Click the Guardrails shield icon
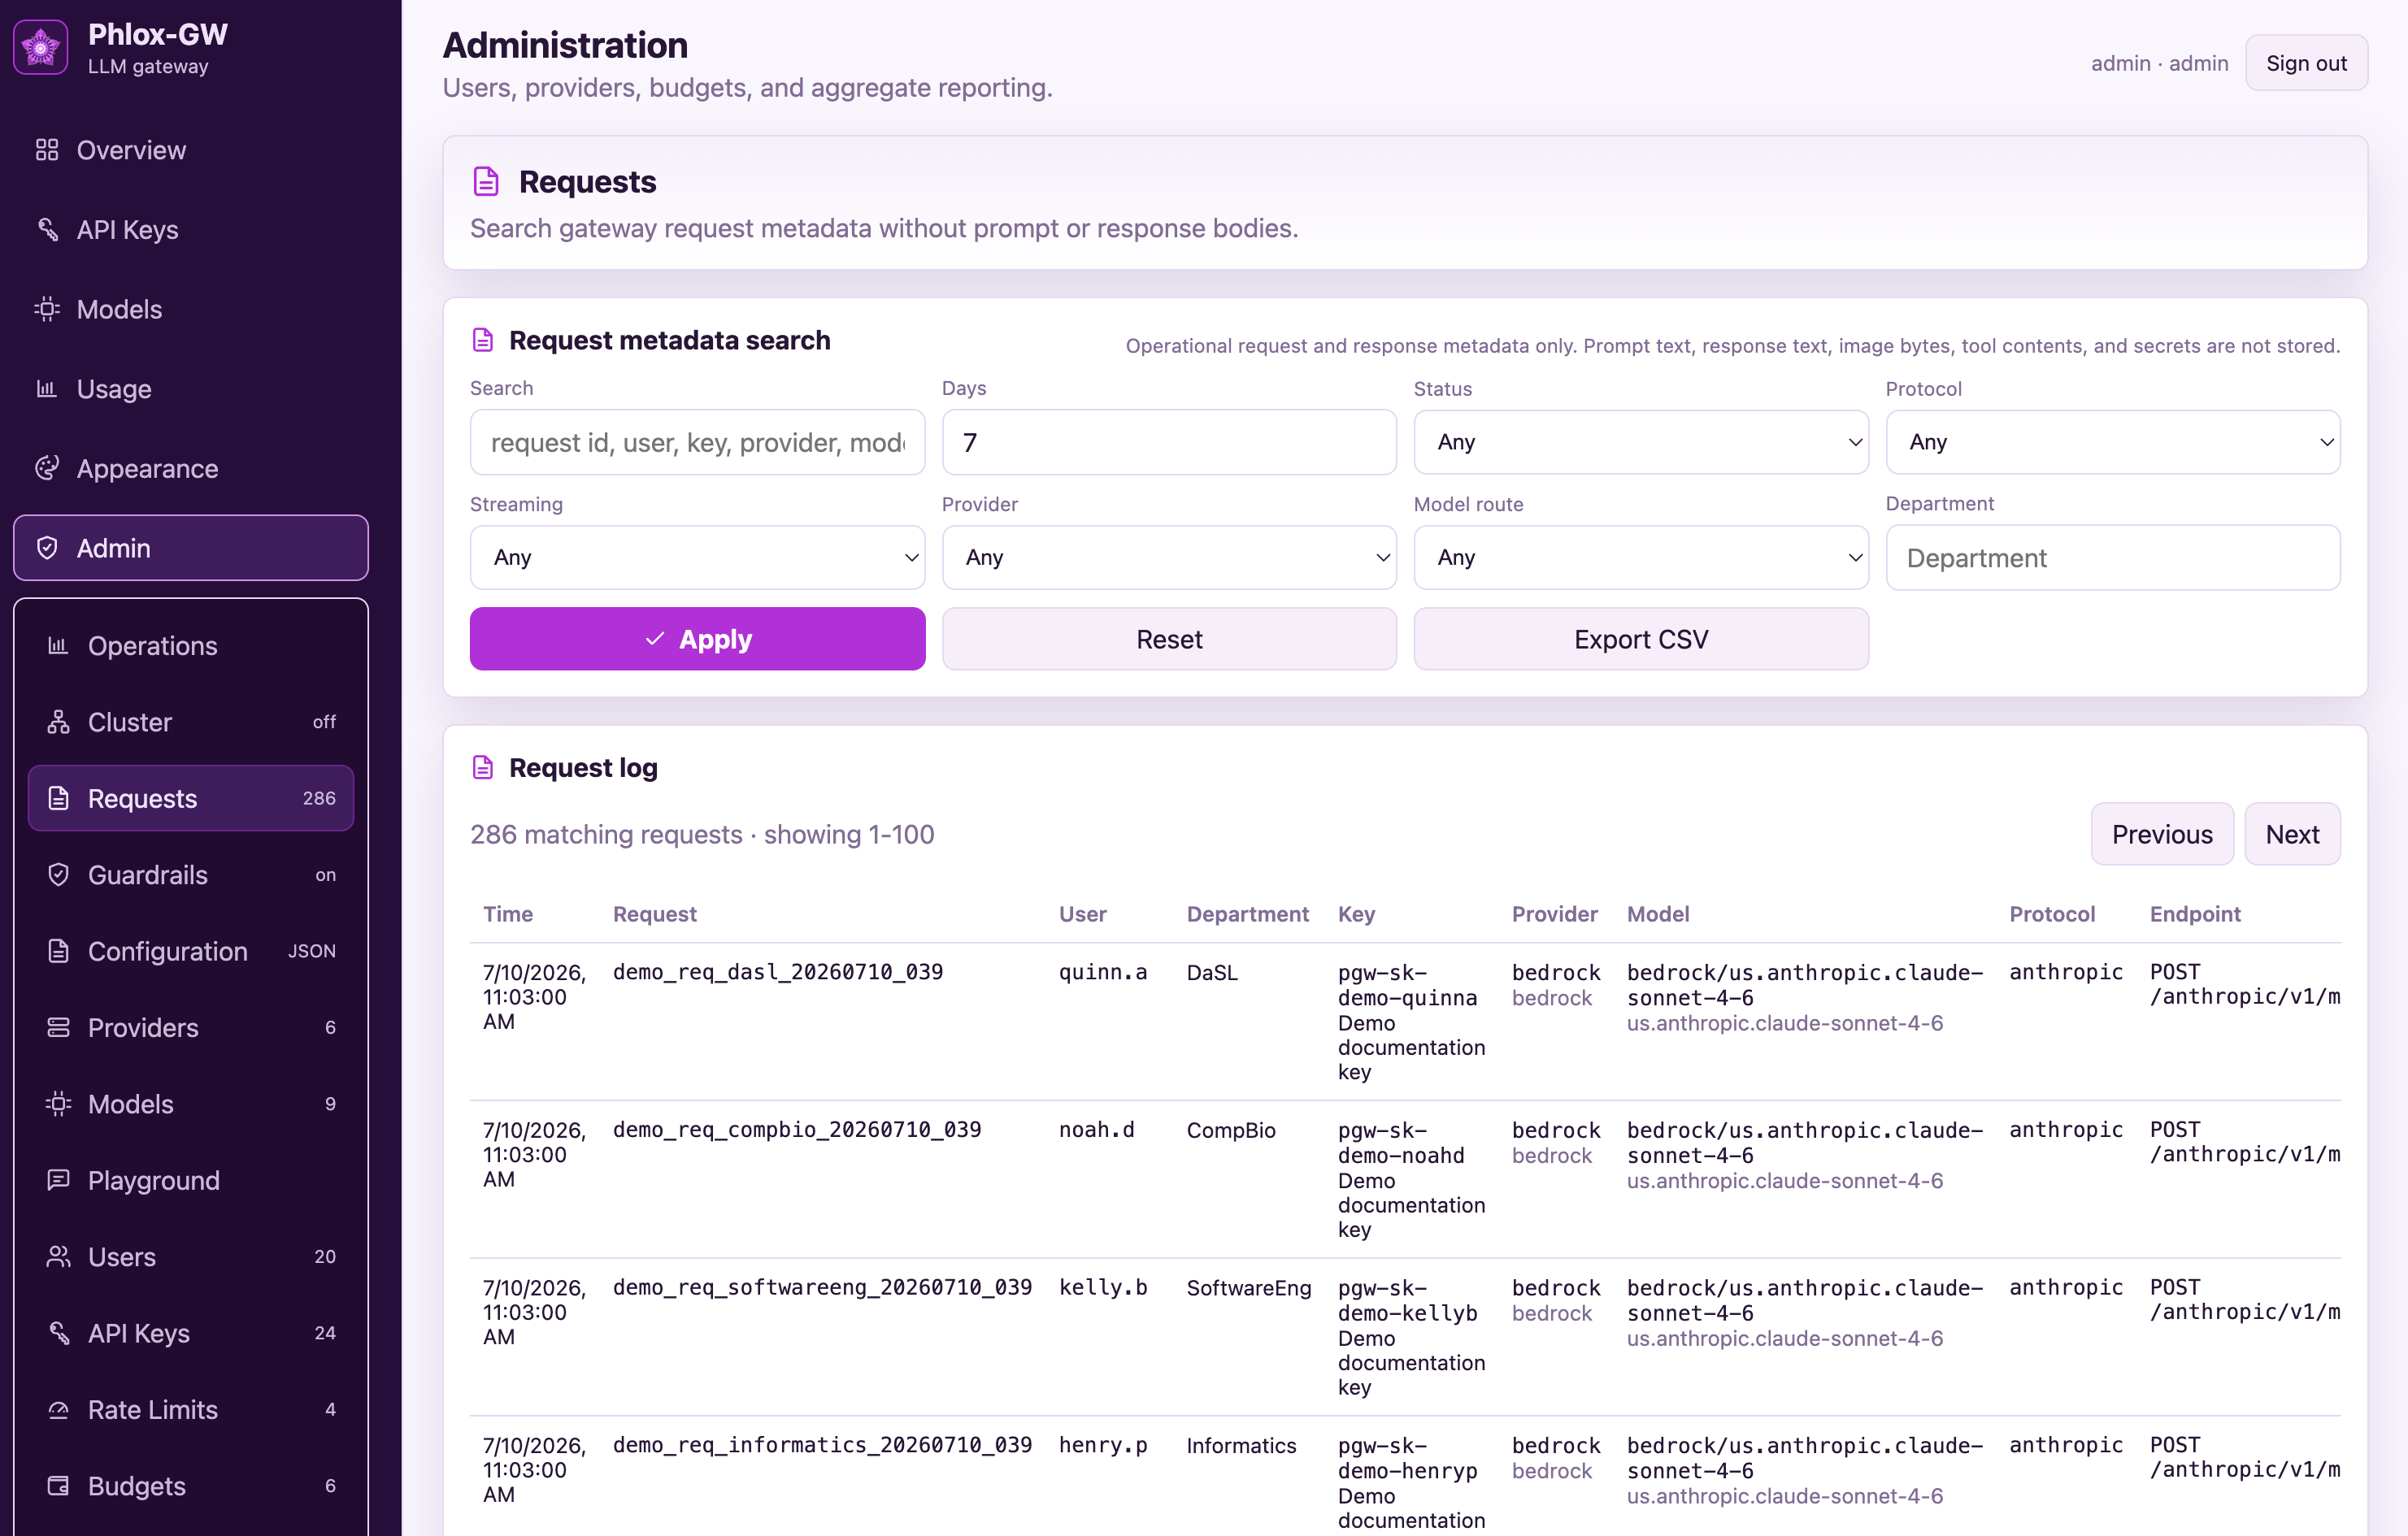This screenshot has height=1536, width=2408. pos(59,874)
